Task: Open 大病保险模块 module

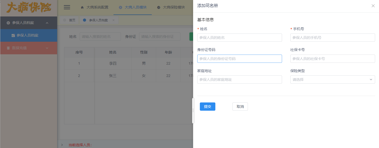Action: click(x=171, y=7)
